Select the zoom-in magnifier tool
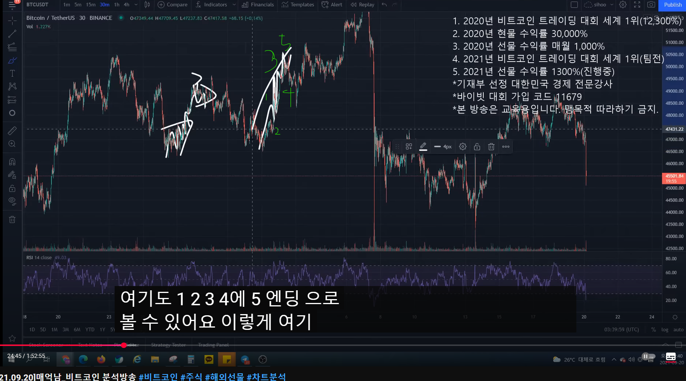Viewport: 686px width, 381px height. click(12, 144)
